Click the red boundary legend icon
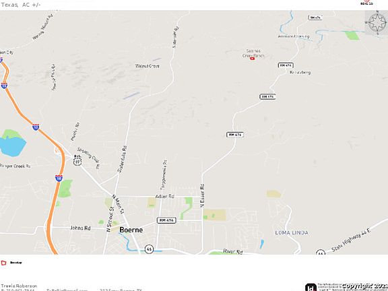 coord(3,263)
